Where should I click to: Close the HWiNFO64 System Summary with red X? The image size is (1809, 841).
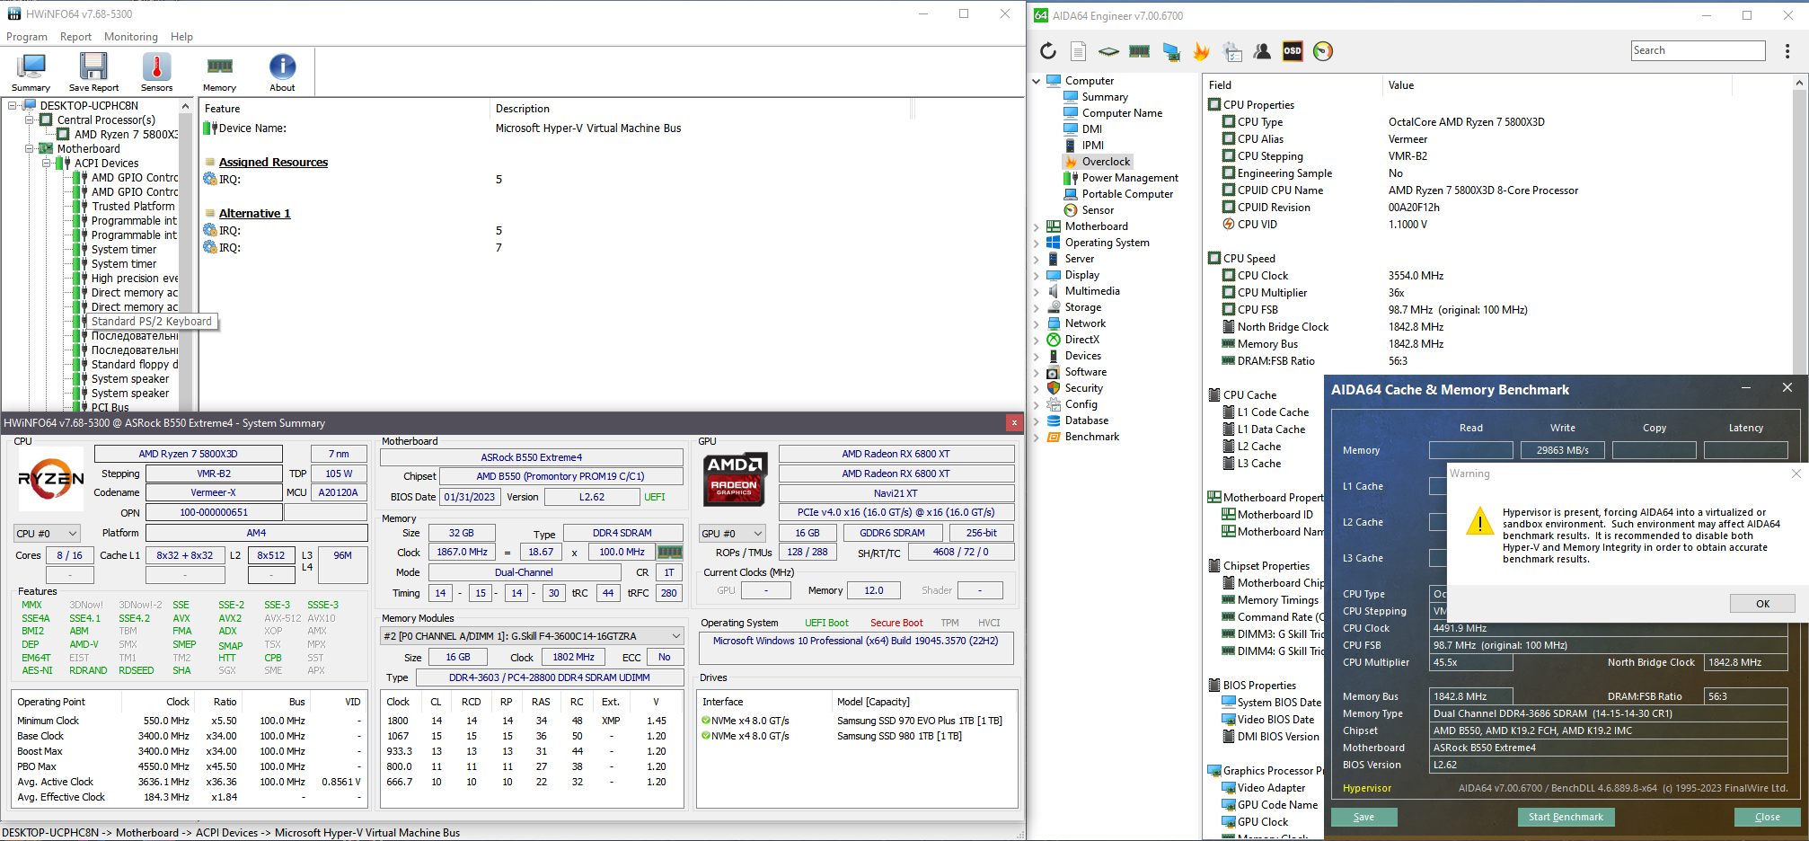[1014, 422]
